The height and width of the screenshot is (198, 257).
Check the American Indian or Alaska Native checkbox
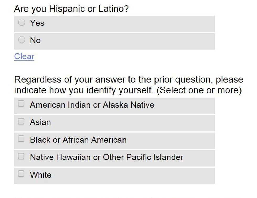(21, 104)
